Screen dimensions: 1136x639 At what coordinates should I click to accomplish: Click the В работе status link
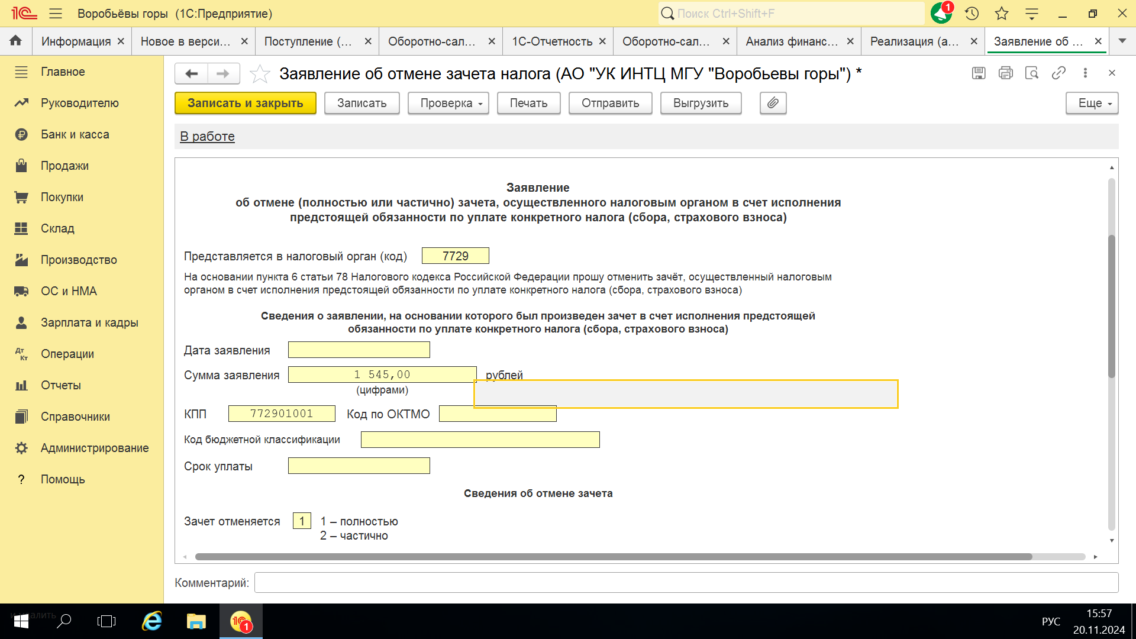[207, 137]
